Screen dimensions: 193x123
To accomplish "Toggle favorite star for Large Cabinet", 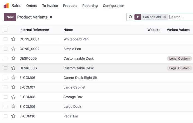I will pos(13,87).
